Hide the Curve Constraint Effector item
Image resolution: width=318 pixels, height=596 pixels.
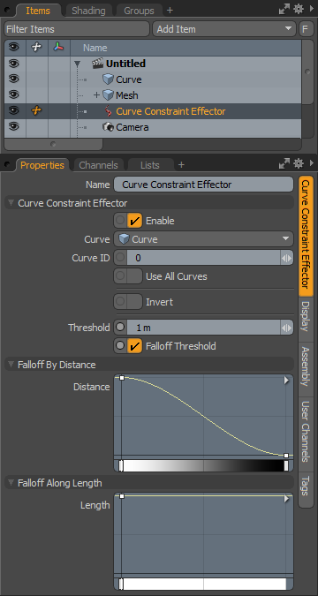pyautogui.click(x=14, y=110)
